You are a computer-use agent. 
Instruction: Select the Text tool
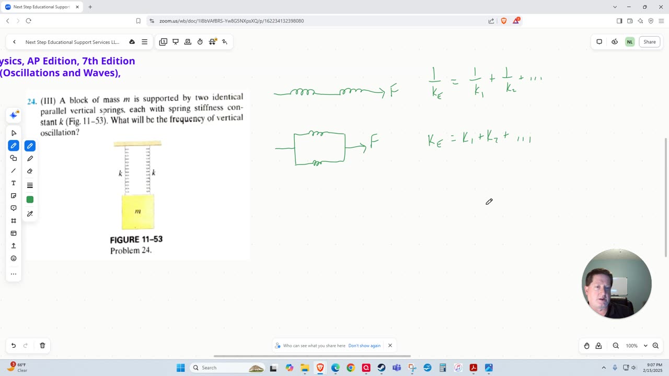pyautogui.click(x=14, y=183)
